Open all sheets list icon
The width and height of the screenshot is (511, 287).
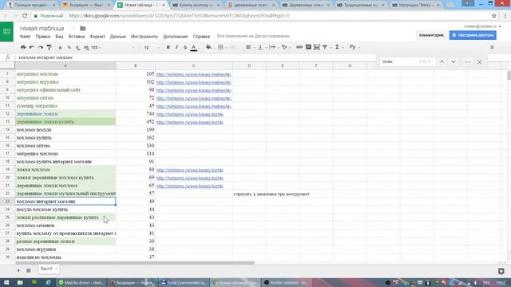coord(29,270)
